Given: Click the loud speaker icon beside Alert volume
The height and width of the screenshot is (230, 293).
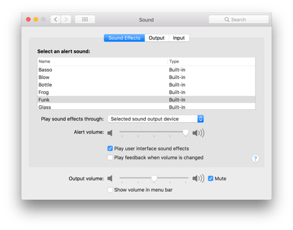Looking at the screenshot, I should coord(198,133).
